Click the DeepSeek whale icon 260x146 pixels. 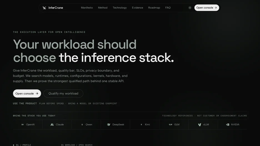(x=109, y=124)
